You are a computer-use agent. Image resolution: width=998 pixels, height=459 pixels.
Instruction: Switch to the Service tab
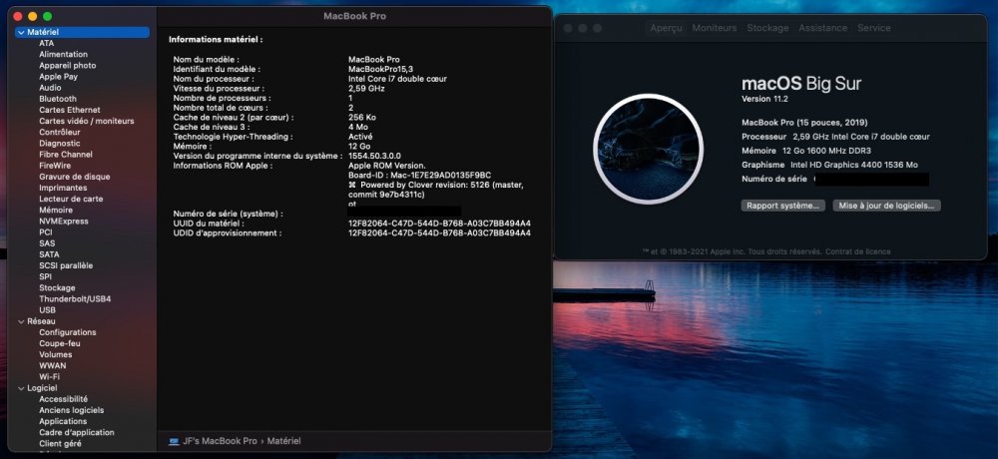click(874, 28)
